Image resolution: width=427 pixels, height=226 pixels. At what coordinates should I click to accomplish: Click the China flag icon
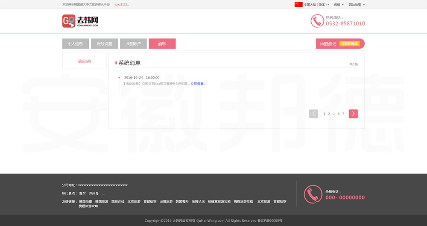pos(298,5)
